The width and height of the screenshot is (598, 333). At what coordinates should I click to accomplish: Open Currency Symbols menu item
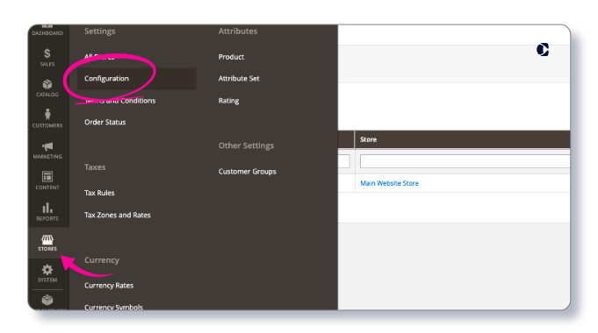(113, 307)
